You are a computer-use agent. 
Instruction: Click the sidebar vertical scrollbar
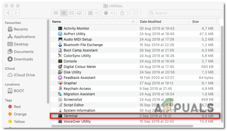coord(48,62)
